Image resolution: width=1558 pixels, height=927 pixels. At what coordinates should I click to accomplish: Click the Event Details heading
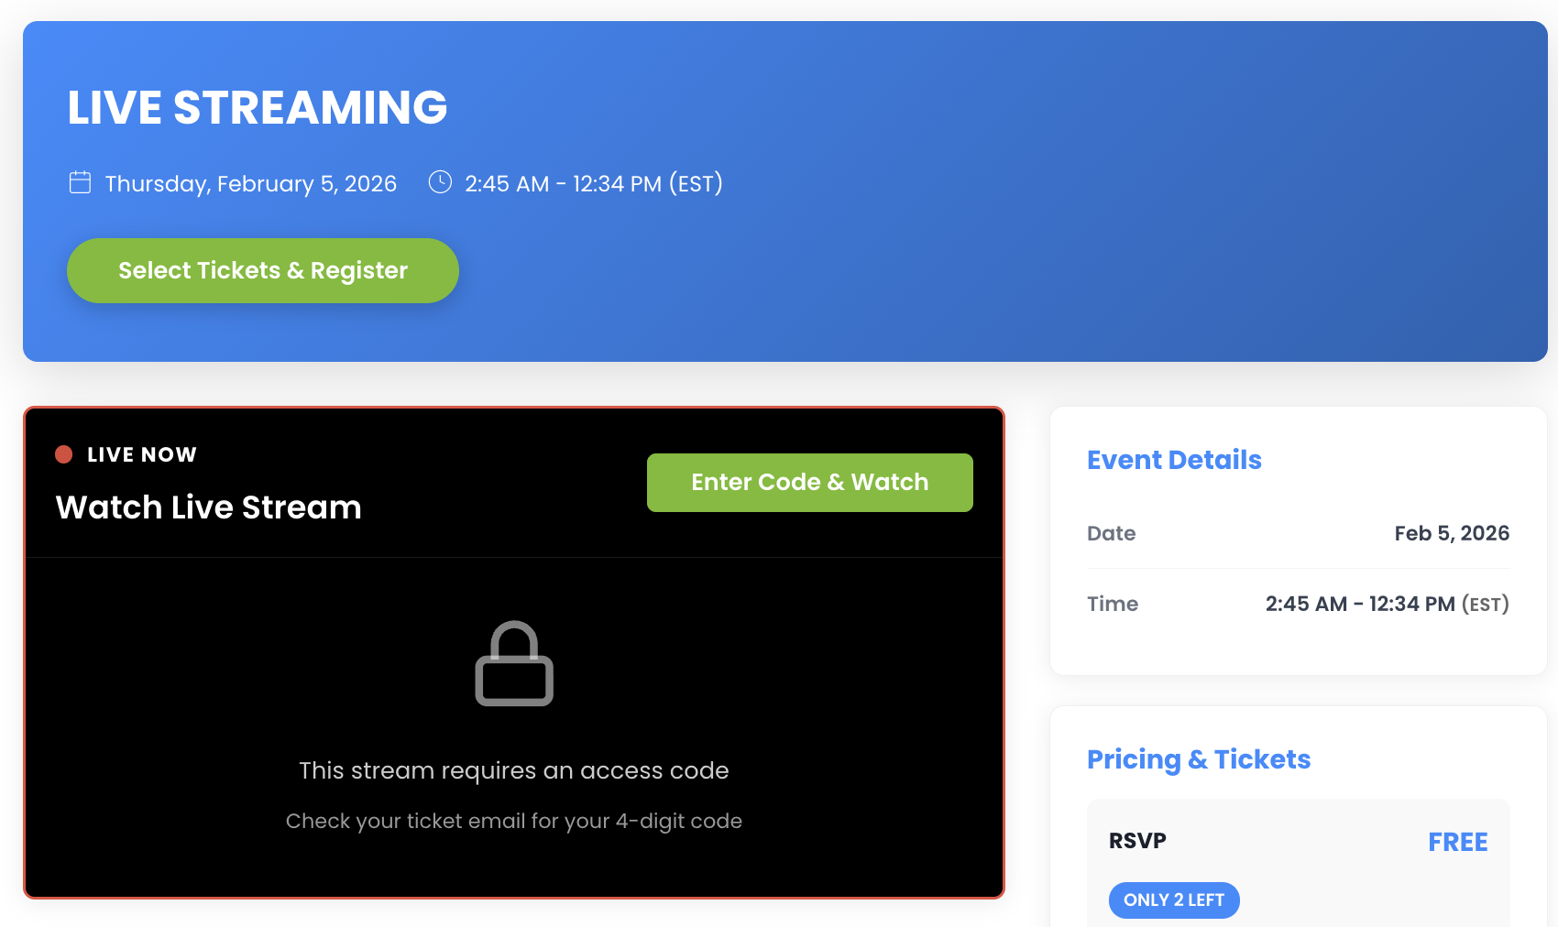[1174, 460]
